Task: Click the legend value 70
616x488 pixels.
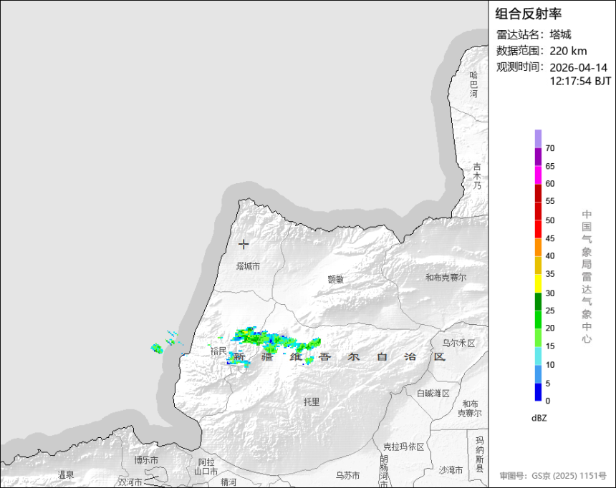Action: [x=550, y=148]
